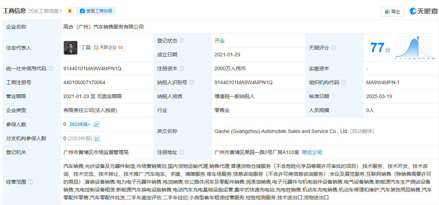This screenshot has width=439, height=205.
Task: Click help icon beside 登记状态
Action: 182,41
